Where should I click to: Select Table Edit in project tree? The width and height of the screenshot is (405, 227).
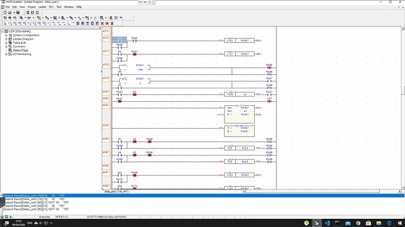[19, 43]
